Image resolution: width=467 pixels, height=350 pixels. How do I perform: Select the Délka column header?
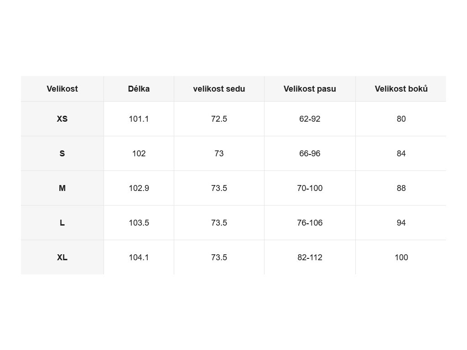139,89
